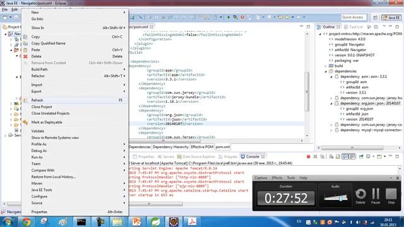Click the green Run button in toolbar
Image resolution: width=404 pixels, height=227 pixels.
coord(229,17)
